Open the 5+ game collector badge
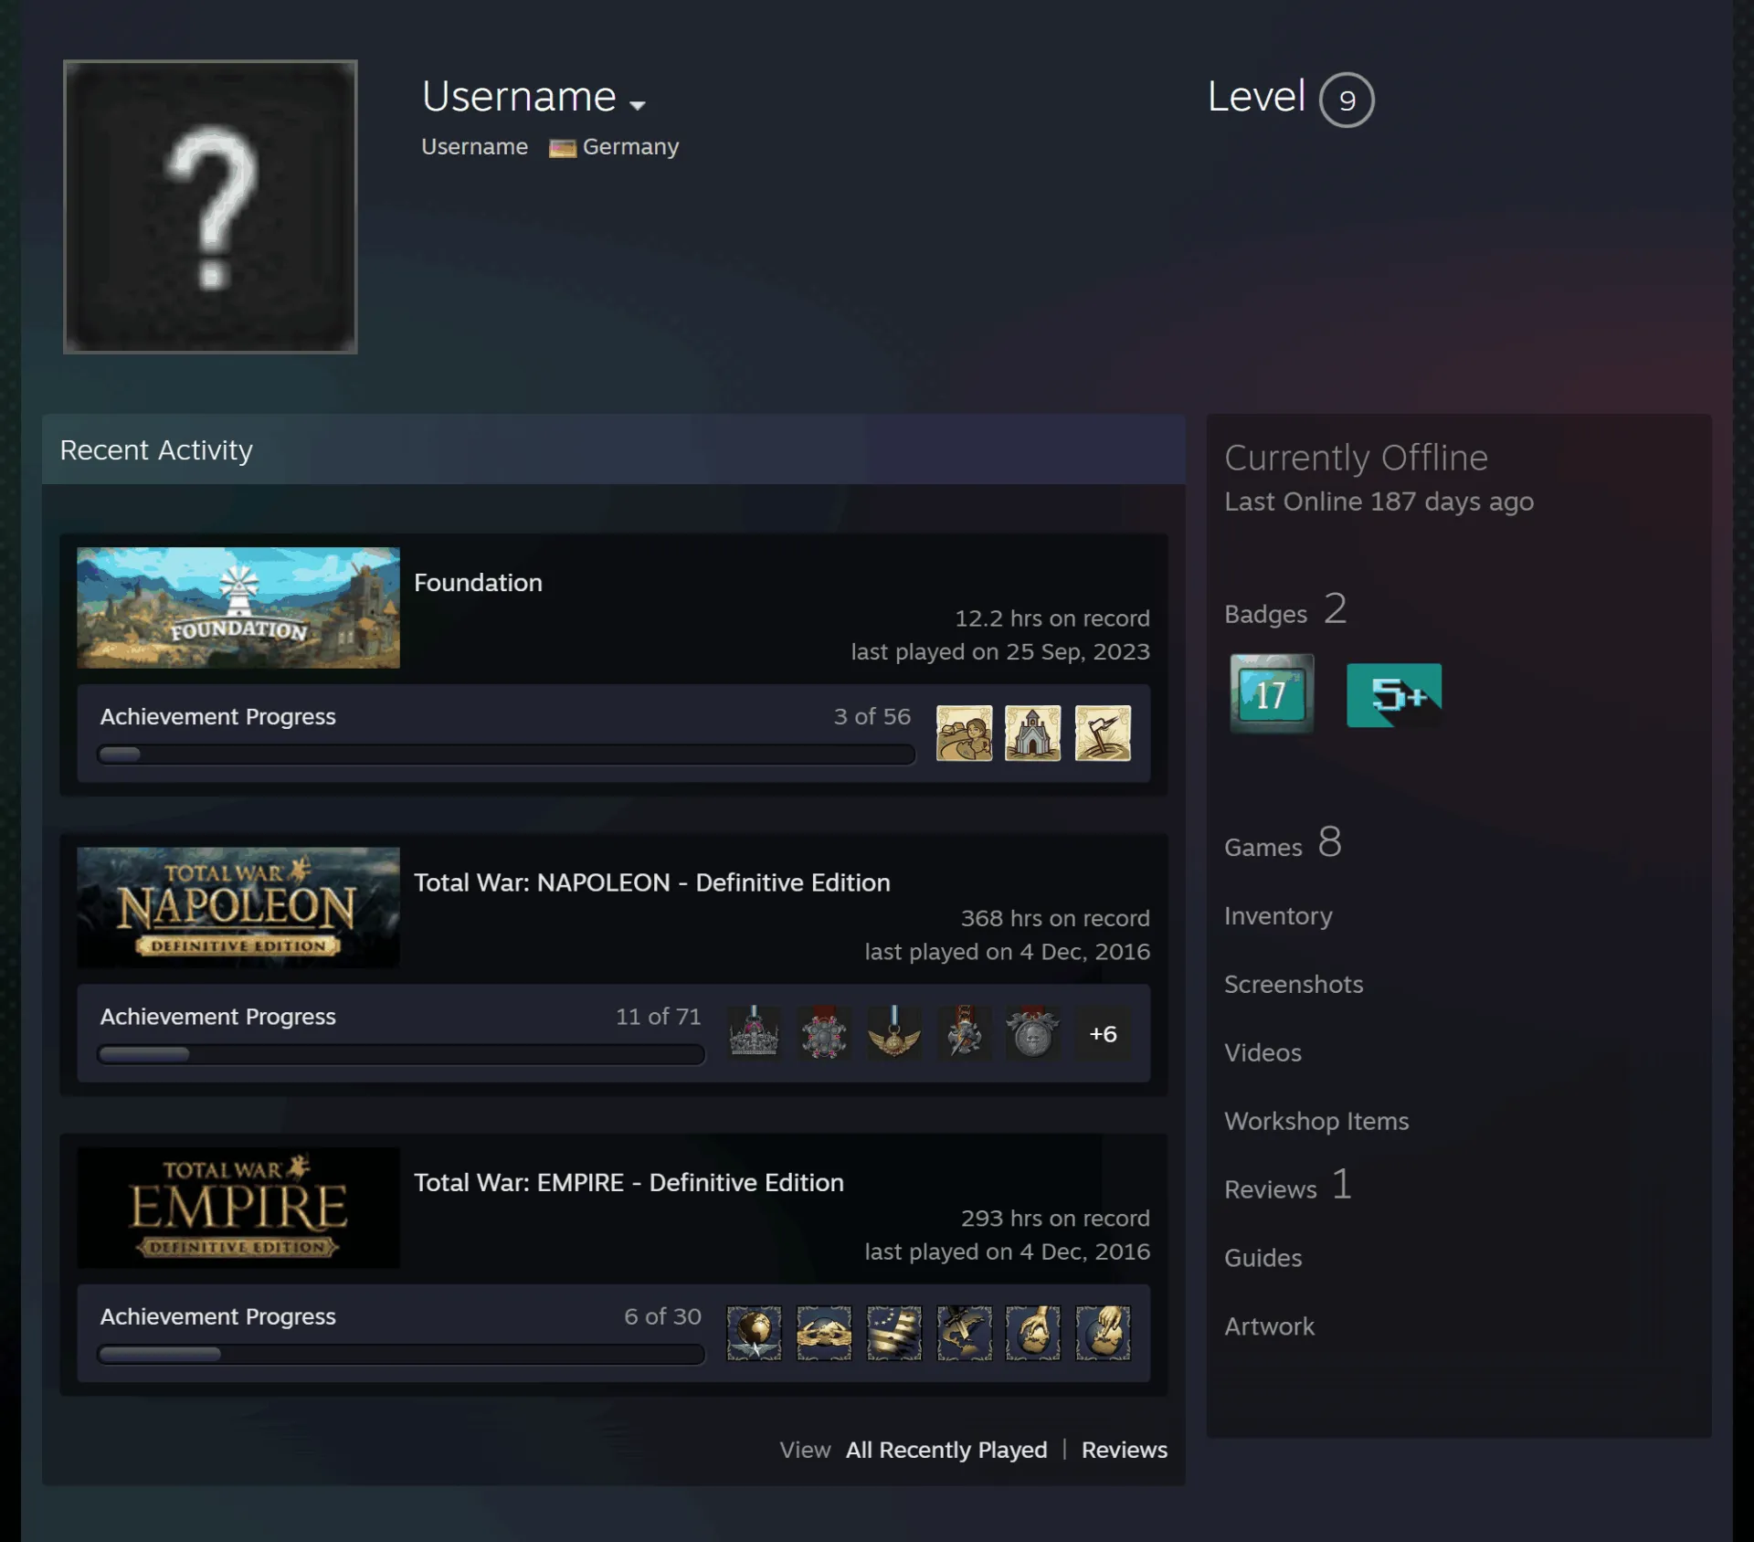The width and height of the screenshot is (1754, 1542). point(1394,695)
